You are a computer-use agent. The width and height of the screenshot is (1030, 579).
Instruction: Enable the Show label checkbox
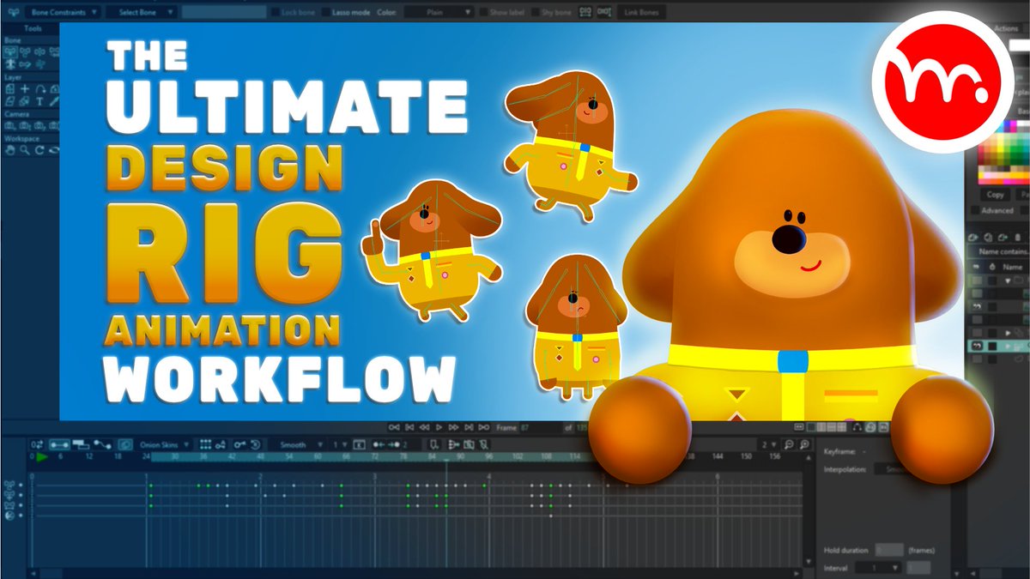point(482,13)
